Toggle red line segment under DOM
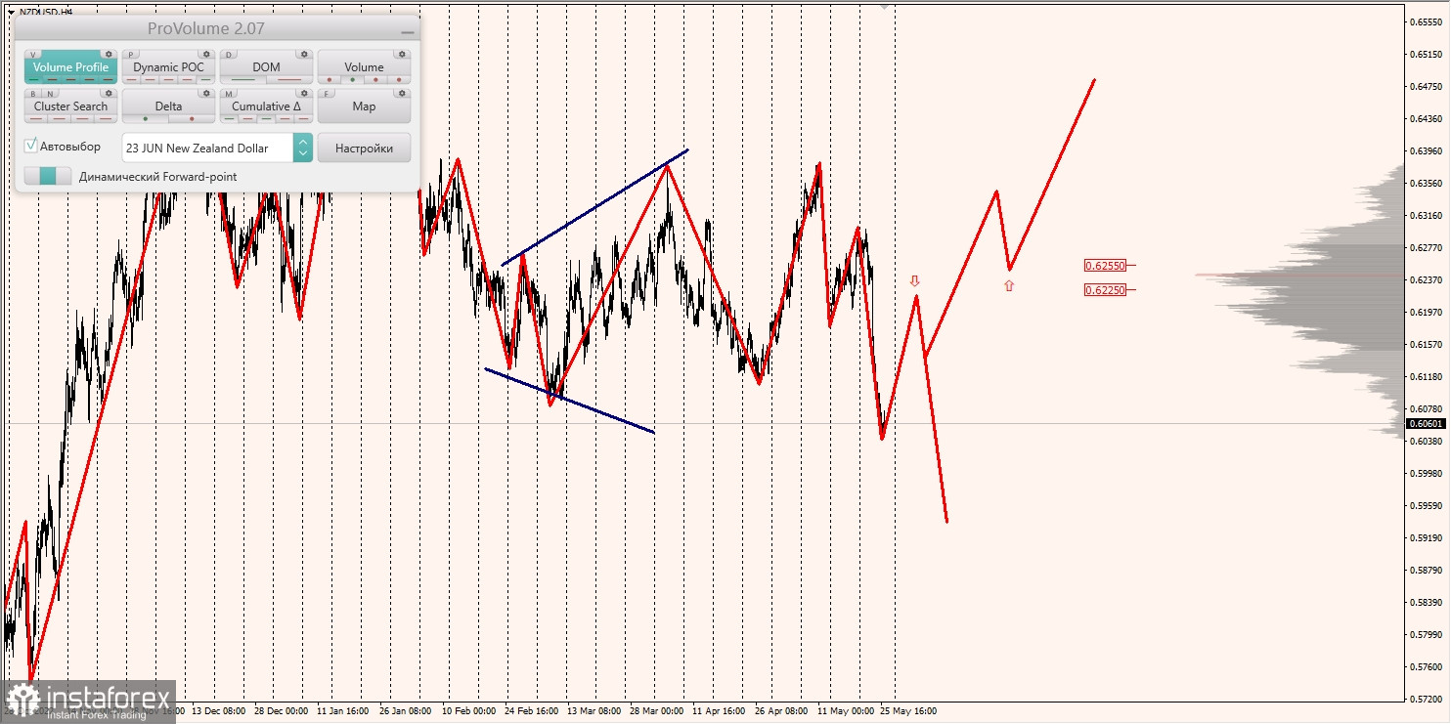The width and height of the screenshot is (1451, 724). (x=289, y=80)
